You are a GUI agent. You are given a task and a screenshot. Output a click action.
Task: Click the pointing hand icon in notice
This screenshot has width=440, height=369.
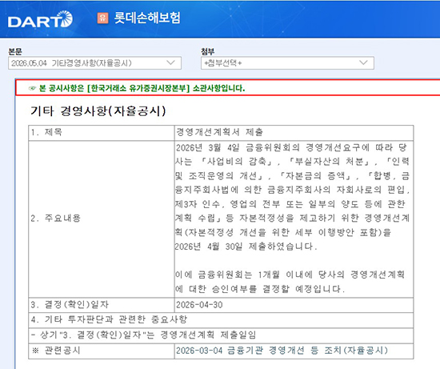point(32,88)
